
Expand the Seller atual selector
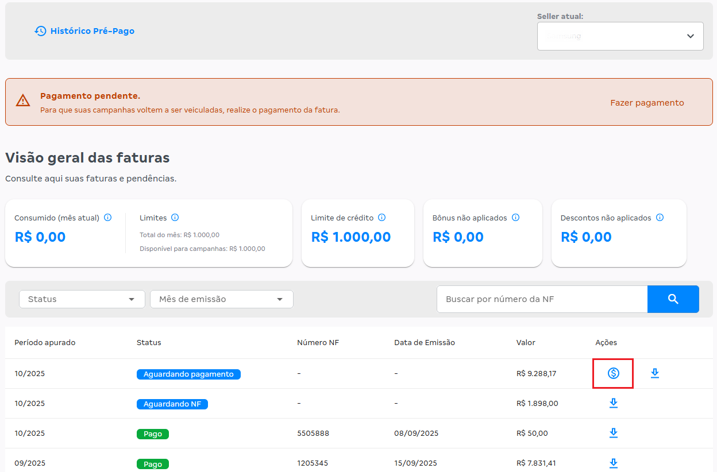click(620, 36)
